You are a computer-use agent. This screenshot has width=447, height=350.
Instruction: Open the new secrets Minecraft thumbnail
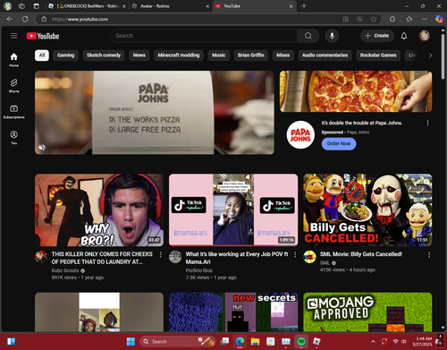(x=233, y=312)
